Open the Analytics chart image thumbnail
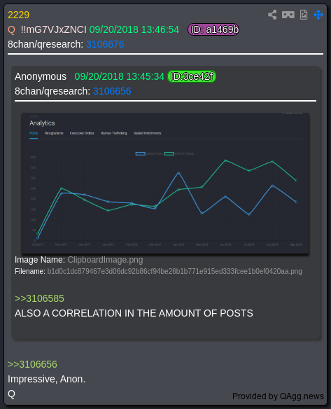The height and width of the screenshot is (409, 331). (x=165, y=183)
